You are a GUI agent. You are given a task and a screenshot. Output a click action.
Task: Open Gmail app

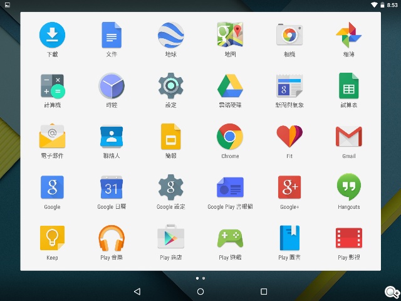coord(349,137)
